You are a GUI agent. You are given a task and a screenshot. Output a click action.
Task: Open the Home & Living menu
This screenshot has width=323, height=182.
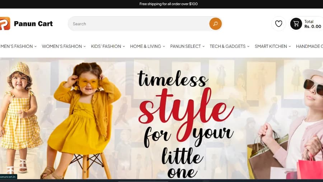click(x=148, y=46)
